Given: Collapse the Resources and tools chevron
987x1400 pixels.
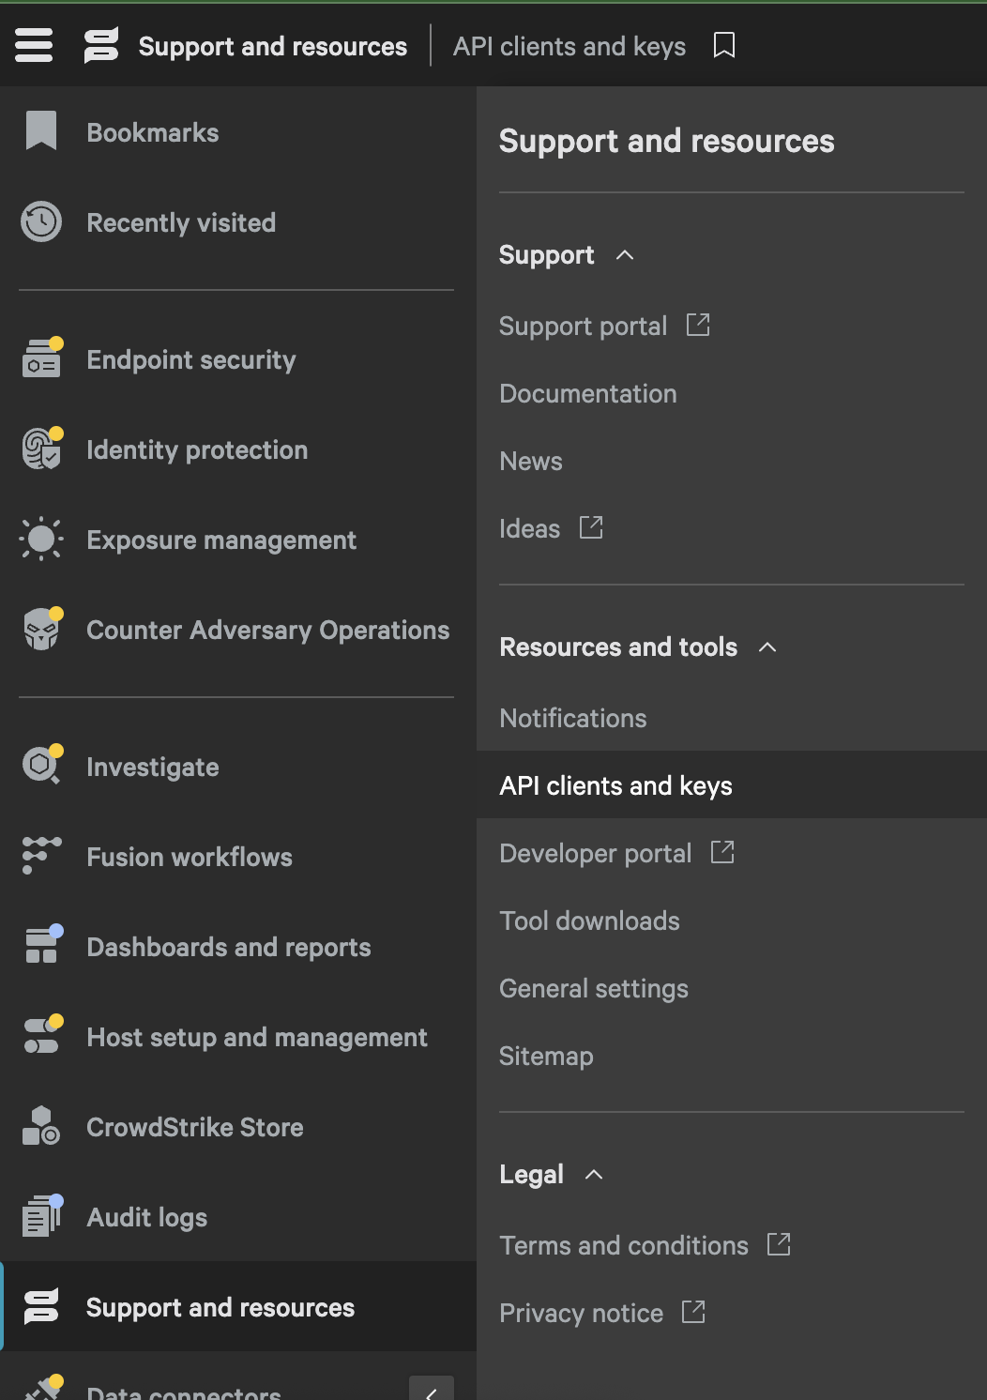Looking at the screenshot, I should pos(767,647).
